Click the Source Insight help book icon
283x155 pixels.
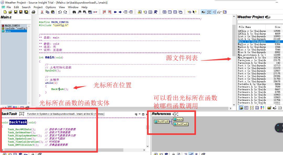point(225,12)
